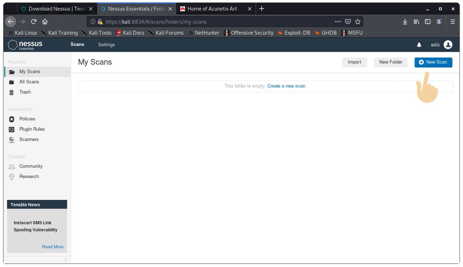Open Kali Linux bookmark
The image size is (463, 267).
pyautogui.click(x=23, y=33)
